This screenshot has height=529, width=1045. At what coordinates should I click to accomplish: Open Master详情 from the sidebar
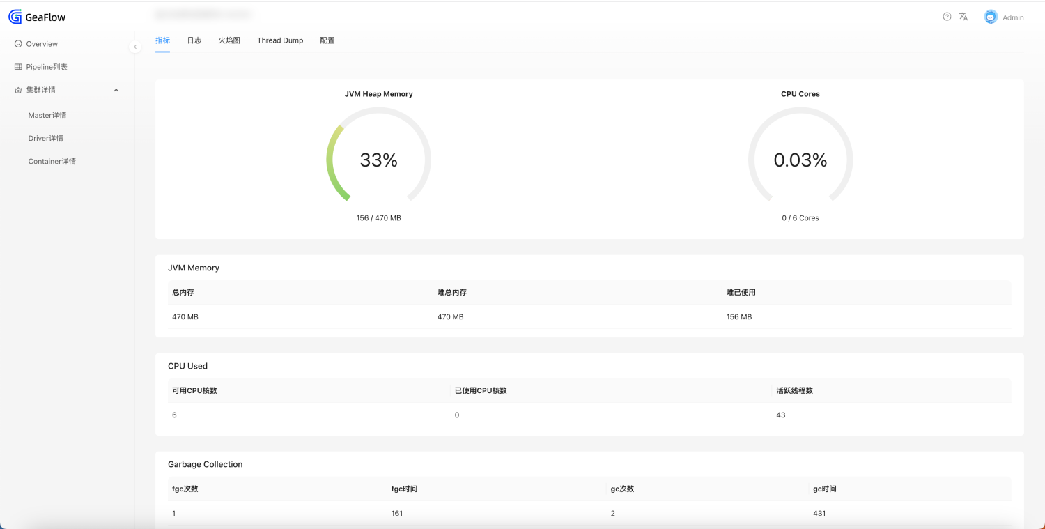pyautogui.click(x=46, y=114)
